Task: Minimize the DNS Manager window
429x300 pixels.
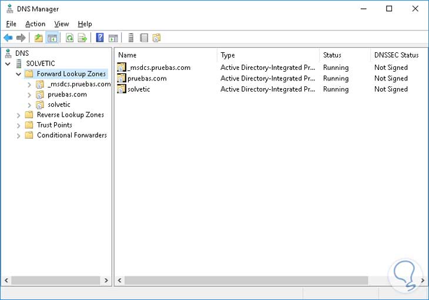Action: tap(364, 9)
